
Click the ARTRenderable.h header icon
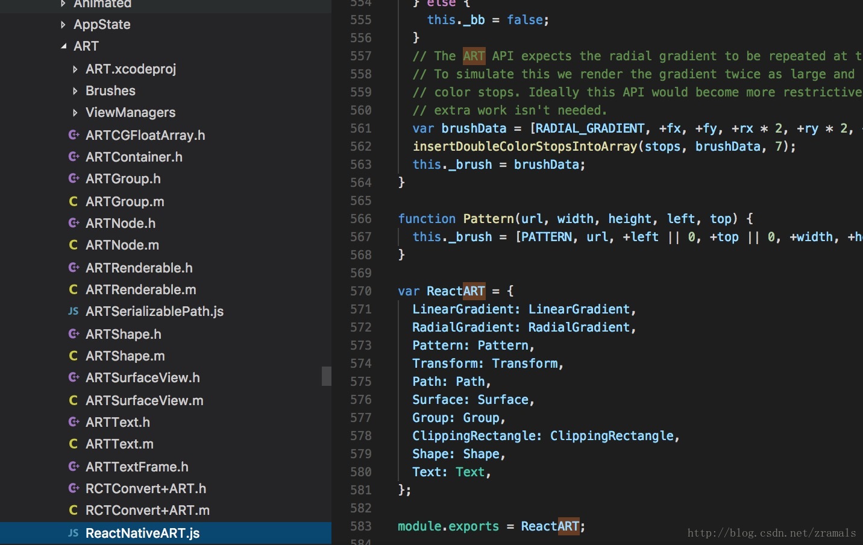tap(74, 268)
